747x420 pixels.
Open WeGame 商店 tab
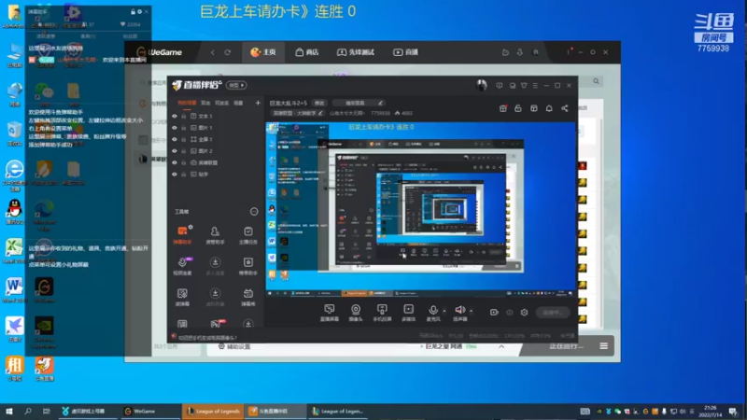click(x=307, y=52)
